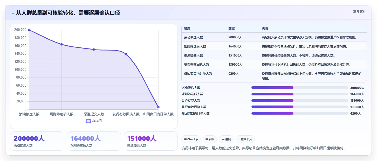The image size is (377, 161).
Task: Click the 漏斗转化 label in the header
Action: 360,11
